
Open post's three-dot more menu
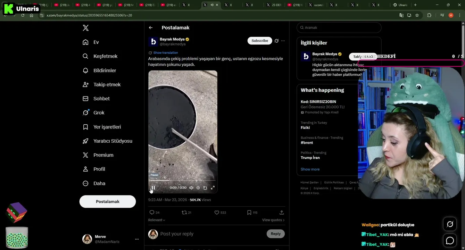coord(283,41)
